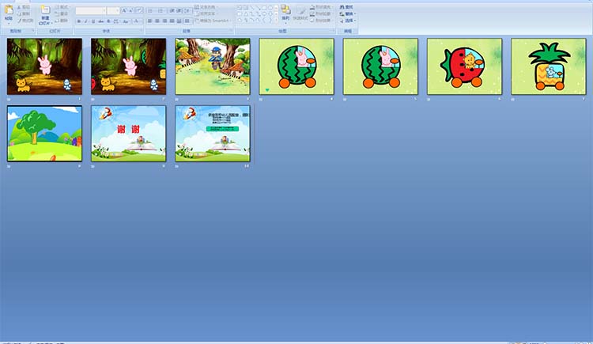
Task: Open the Font group dialog launcher
Action: coord(141,31)
